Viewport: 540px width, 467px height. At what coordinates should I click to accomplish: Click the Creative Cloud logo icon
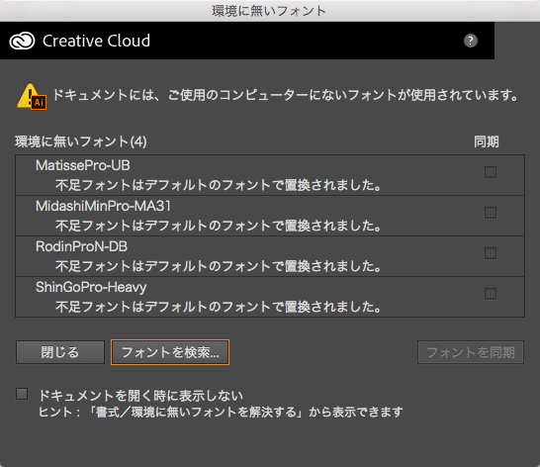coord(22,41)
